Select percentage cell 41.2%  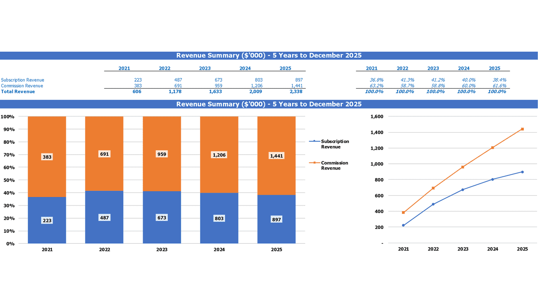tap(438, 80)
